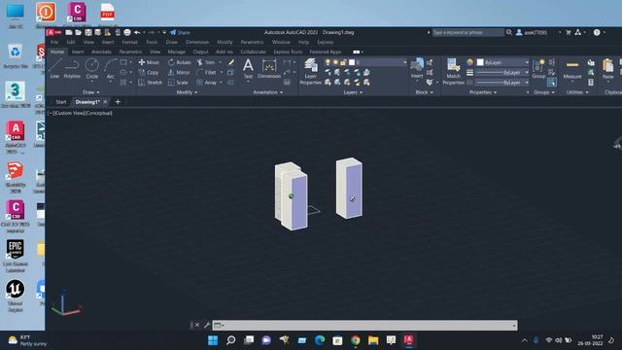The image size is (622, 350).
Task: Switch to the Annotate ribbon tab
Action: (x=101, y=52)
